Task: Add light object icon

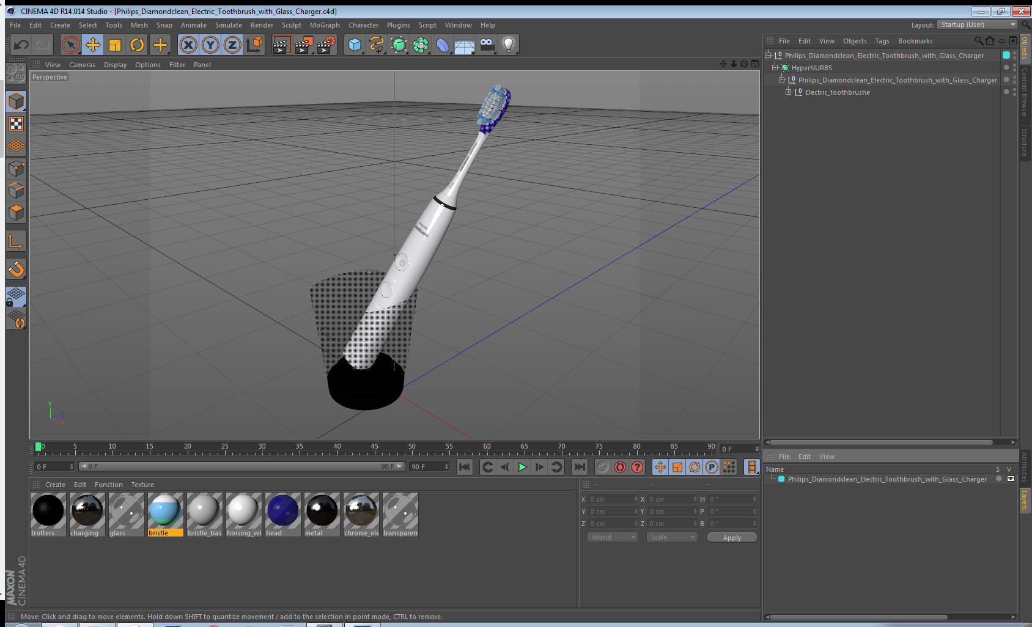Action: tap(509, 45)
